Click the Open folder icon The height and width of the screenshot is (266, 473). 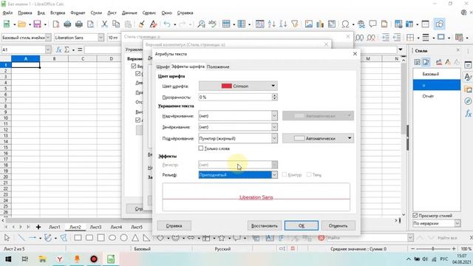pyautogui.click(x=21, y=24)
